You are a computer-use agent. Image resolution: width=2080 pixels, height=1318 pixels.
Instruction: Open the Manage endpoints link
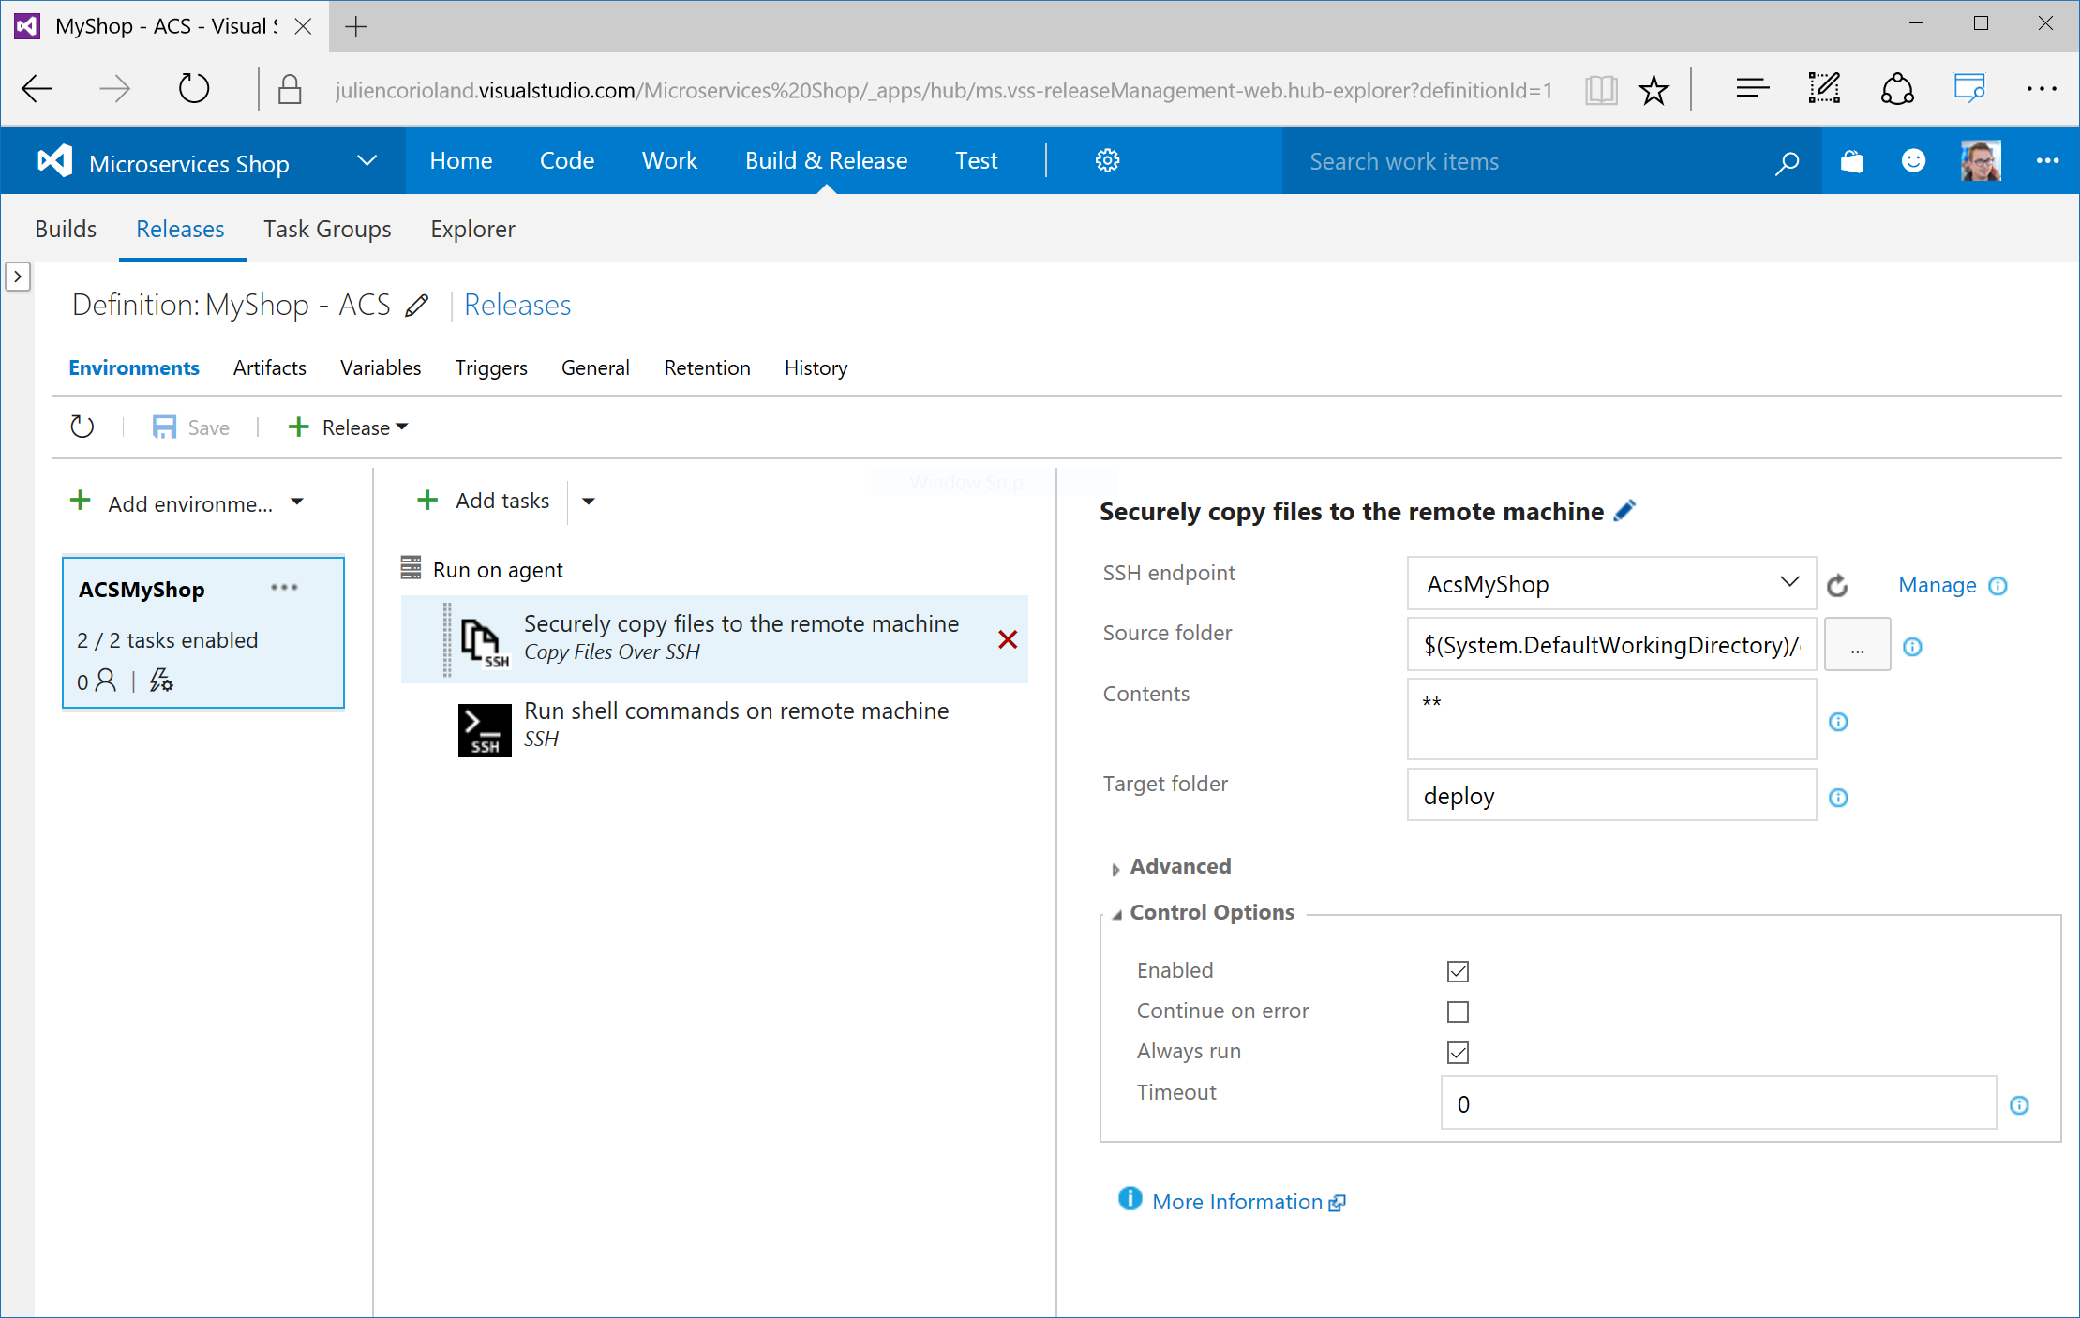(x=1937, y=586)
